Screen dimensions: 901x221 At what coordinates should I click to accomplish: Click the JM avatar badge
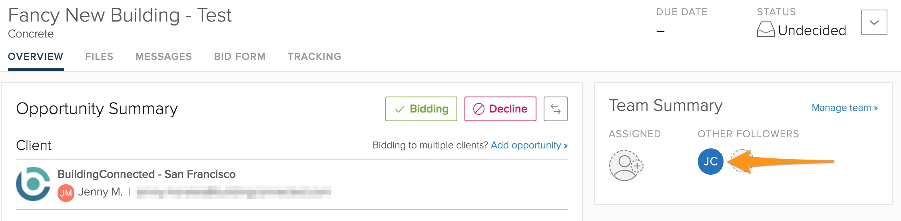[x=66, y=193]
